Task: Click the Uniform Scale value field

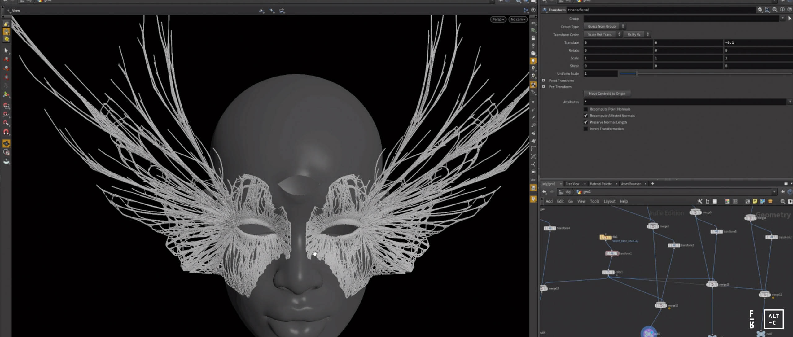Action: (x=601, y=74)
